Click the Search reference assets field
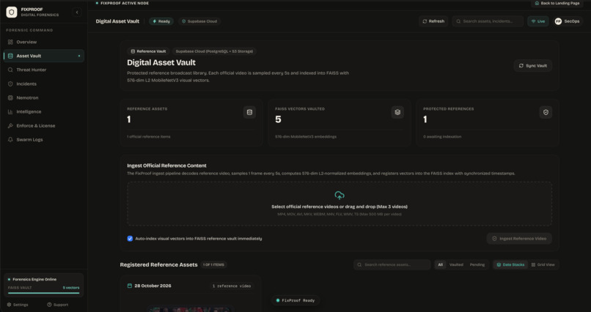The image size is (591, 312). [392, 264]
